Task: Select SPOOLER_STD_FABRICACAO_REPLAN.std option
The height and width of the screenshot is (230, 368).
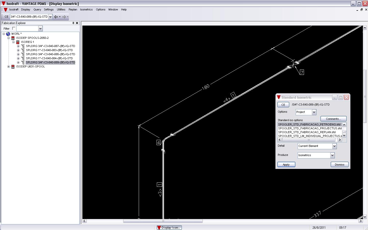Action: [x=310, y=132]
